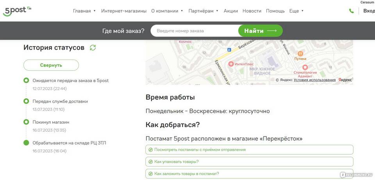
Task: Collapse status history with Свернуть
Action: pyautogui.click(x=51, y=65)
